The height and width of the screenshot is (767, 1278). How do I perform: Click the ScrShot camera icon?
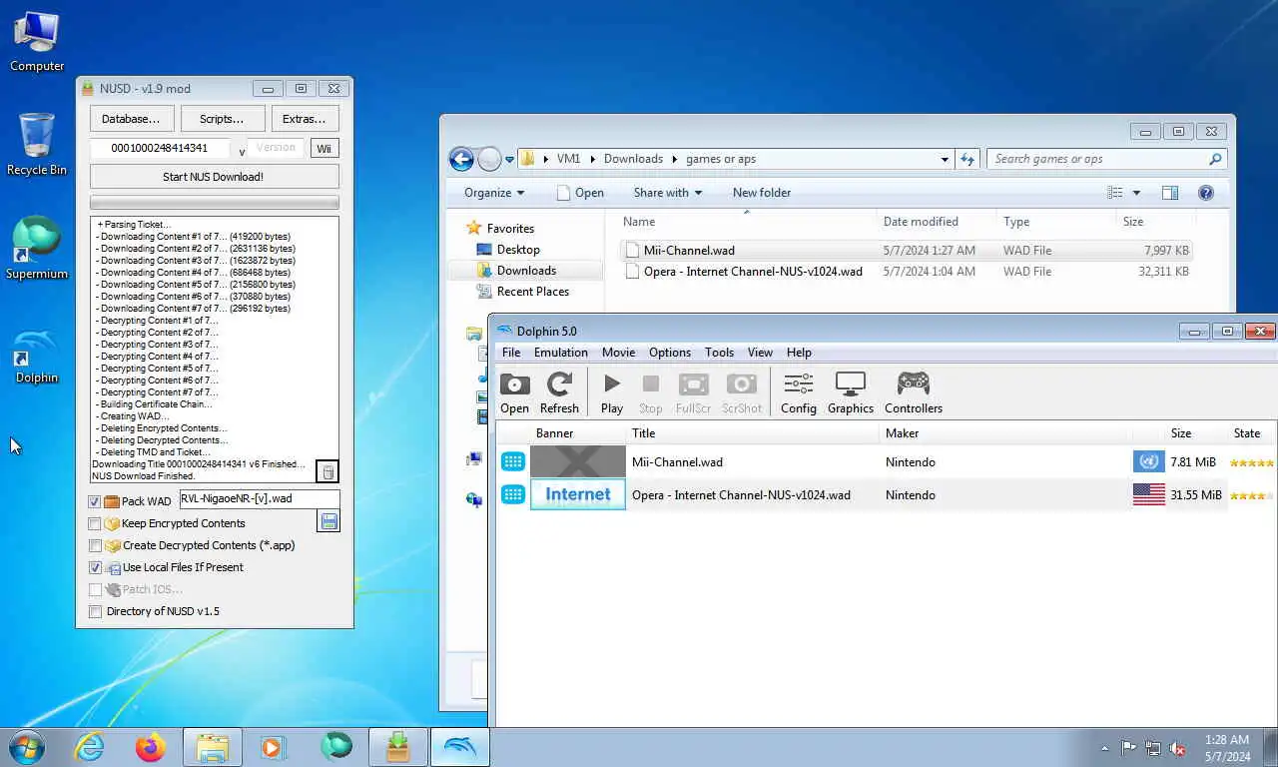pyautogui.click(x=742, y=392)
